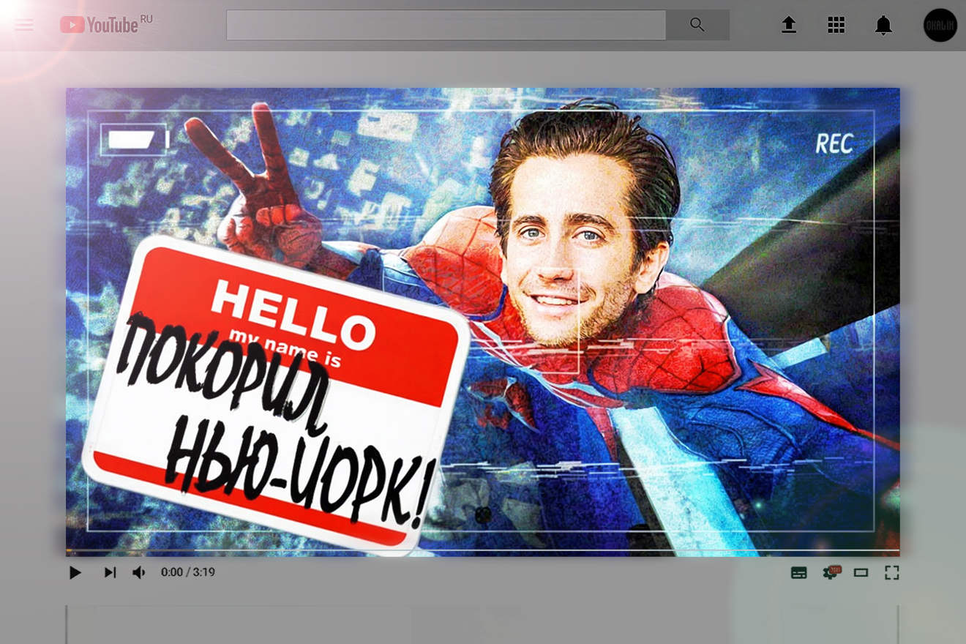The image size is (966, 644).
Task: Open the YouTube apps grid
Action: (x=836, y=25)
